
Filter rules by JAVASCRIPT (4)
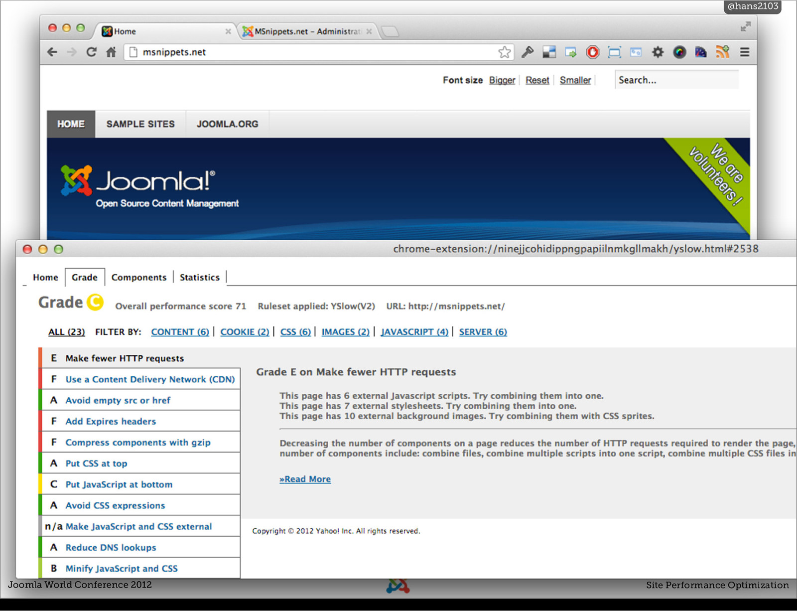tap(414, 332)
